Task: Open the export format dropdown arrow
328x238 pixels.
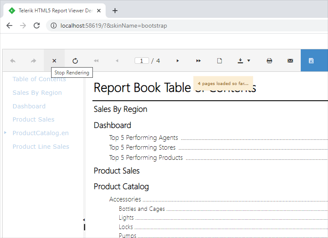Action: (x=249, y=60)
